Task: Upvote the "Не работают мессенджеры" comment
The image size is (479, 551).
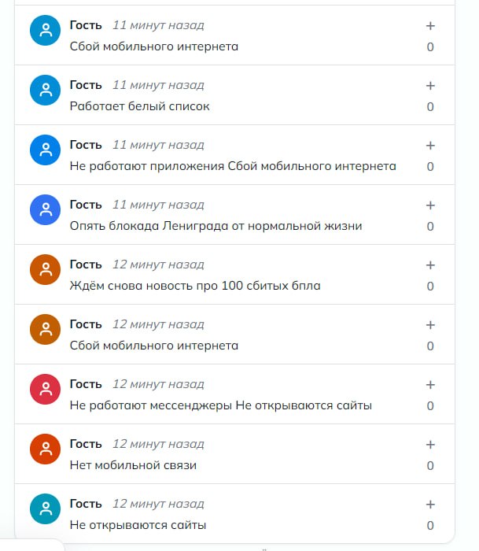Action: tap(430, 385)
